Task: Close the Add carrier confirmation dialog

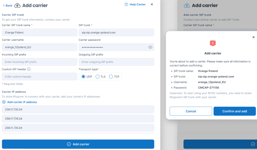Action: pyautogui.click(x=253, y=37)
